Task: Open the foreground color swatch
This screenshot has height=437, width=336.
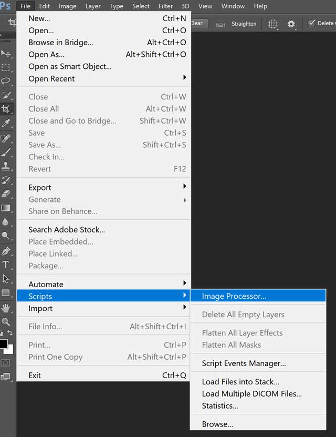Action: click(4, 344)
